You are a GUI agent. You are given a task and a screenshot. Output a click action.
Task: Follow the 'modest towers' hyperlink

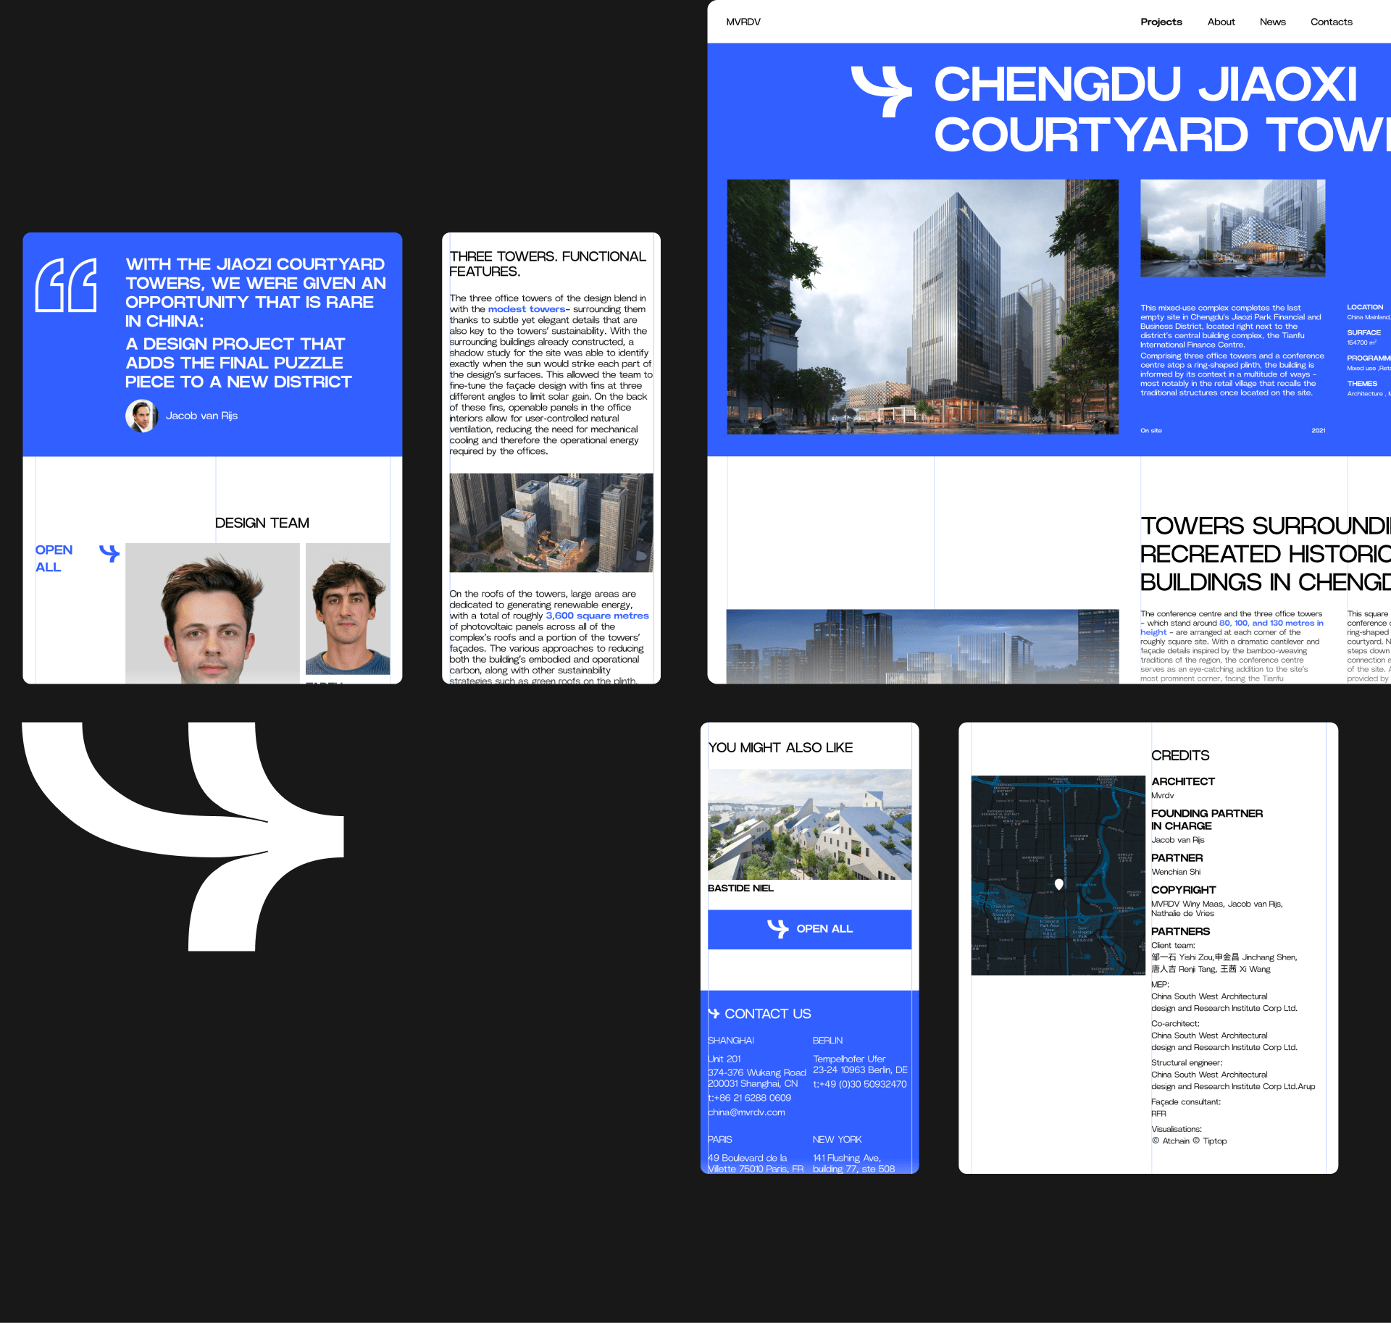click(526, 309)
